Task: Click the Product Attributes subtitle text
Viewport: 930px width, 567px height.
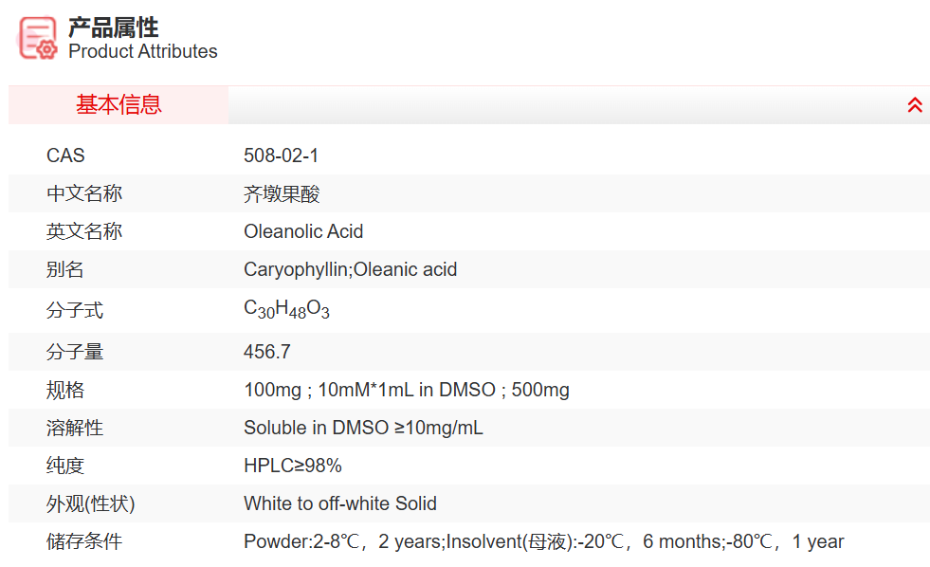Action: click(x=143, y=51)
